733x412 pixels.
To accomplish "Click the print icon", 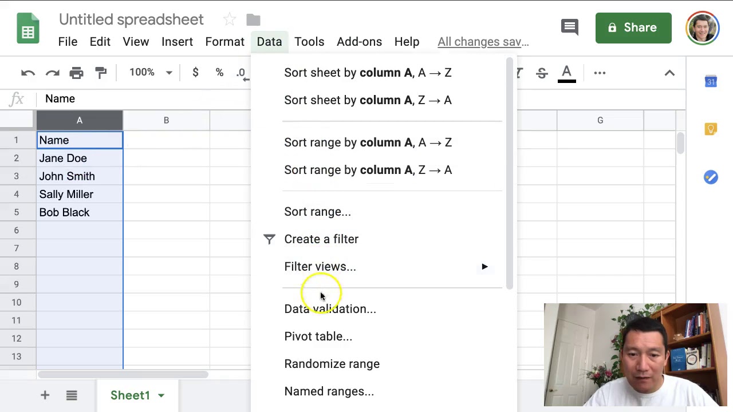I will [76, 73].
